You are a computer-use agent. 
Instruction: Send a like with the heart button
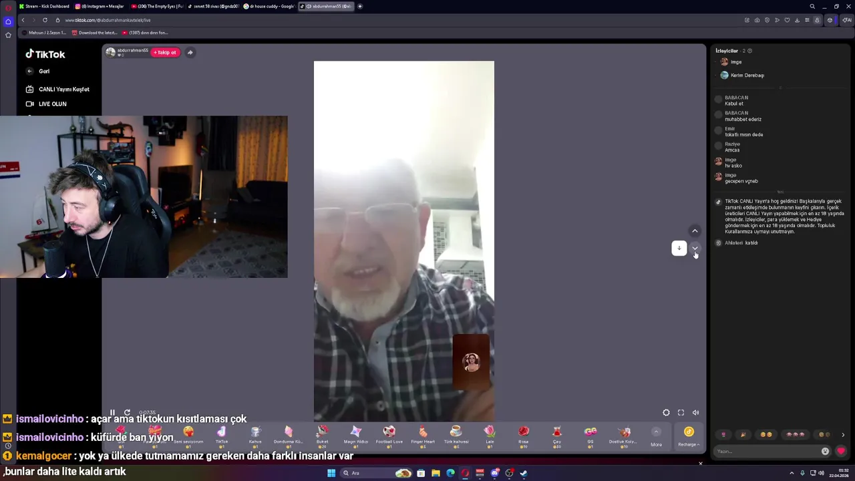pos(840,451)
